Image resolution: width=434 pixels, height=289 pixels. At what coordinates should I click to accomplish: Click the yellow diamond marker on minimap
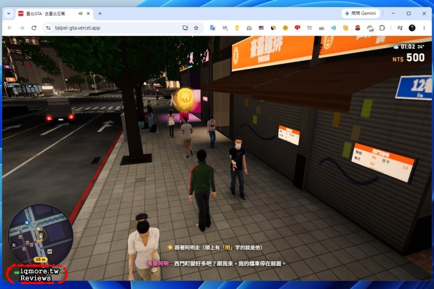(39, 229)
